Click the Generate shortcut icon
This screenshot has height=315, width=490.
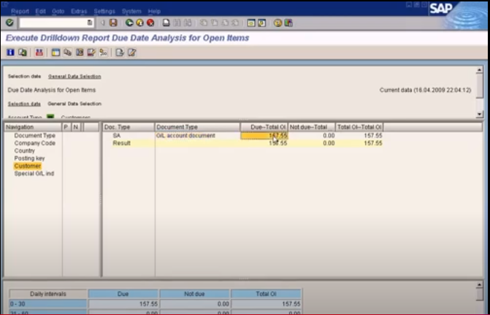[x=261, y=23]
